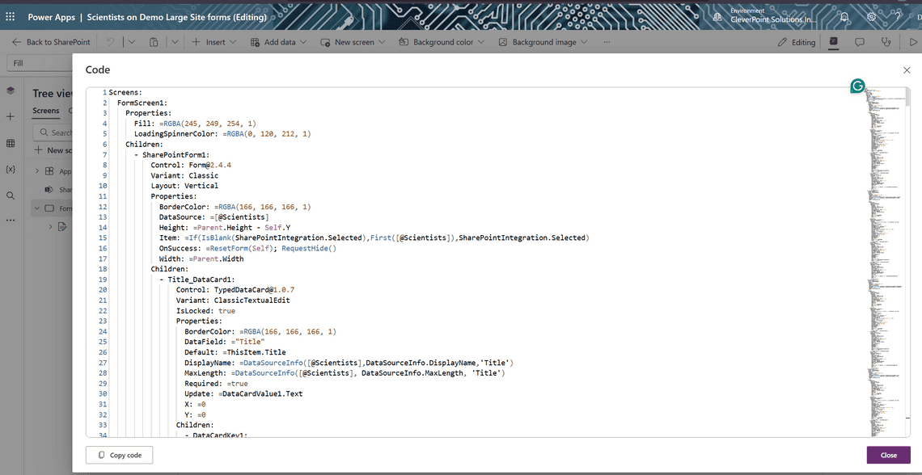Open Search using the magnifier in the left rail
Screen dimensions: 922x475
point(11,195)
